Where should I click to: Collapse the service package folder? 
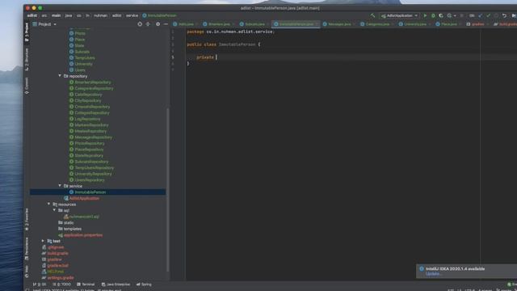[x=60, y=186]
